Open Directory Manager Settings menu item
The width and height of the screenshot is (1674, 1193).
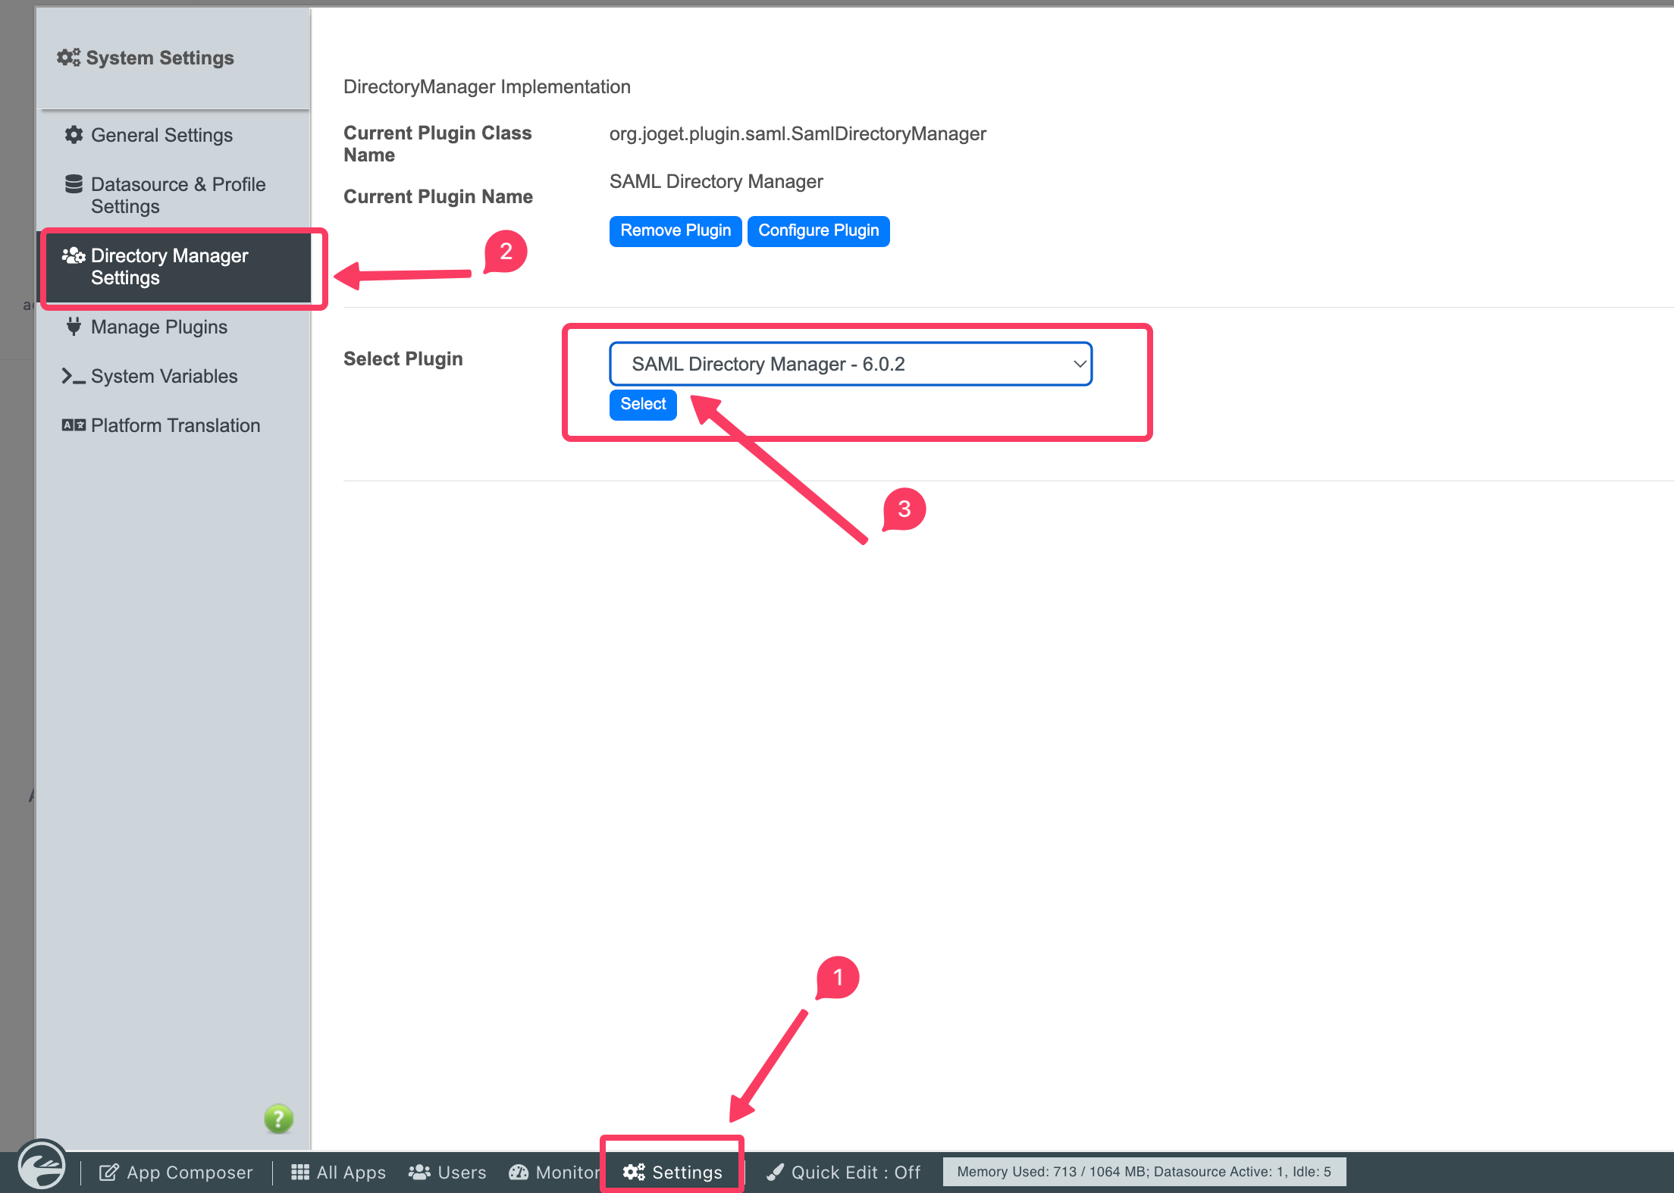(x=170, y=267)
